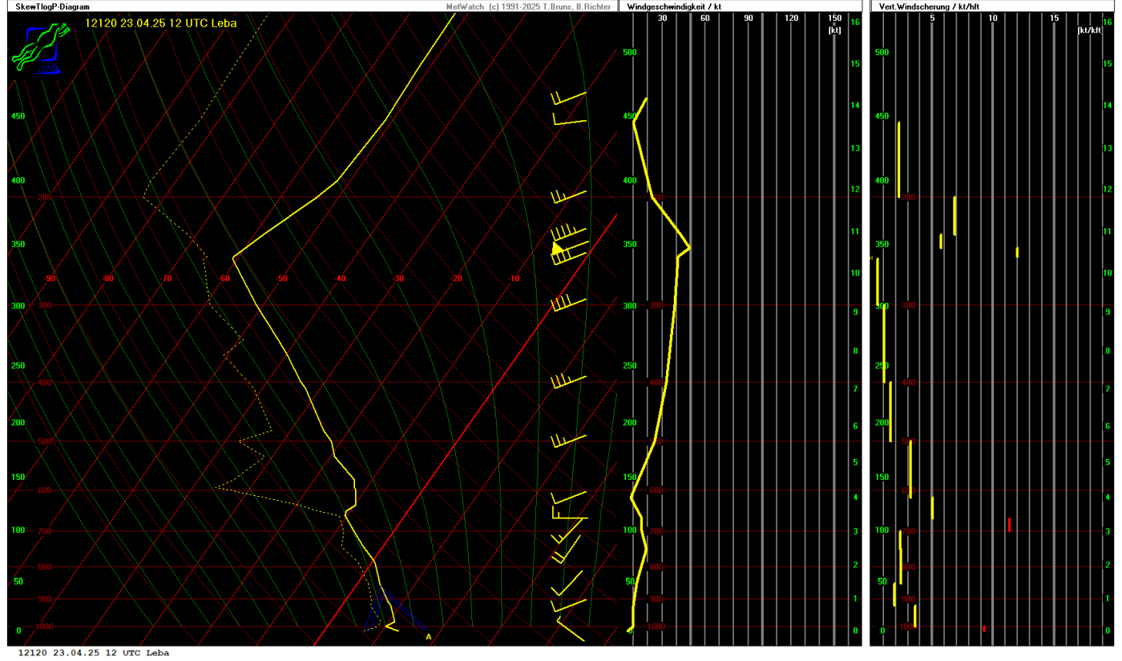Viewport: 1122px width, 661px height.
Task: Click the green '13' km label in shear panel
Action: (x=1107, y=147)
